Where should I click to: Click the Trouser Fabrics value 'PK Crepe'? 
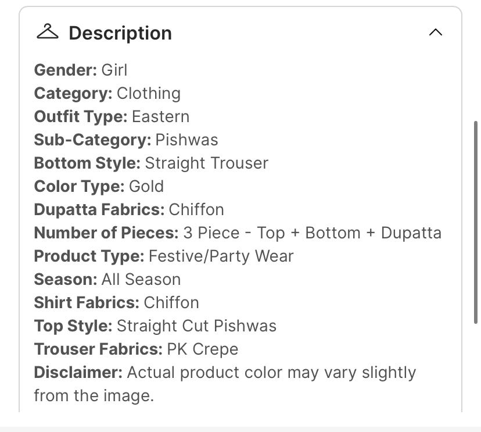[x=202, y=349]
